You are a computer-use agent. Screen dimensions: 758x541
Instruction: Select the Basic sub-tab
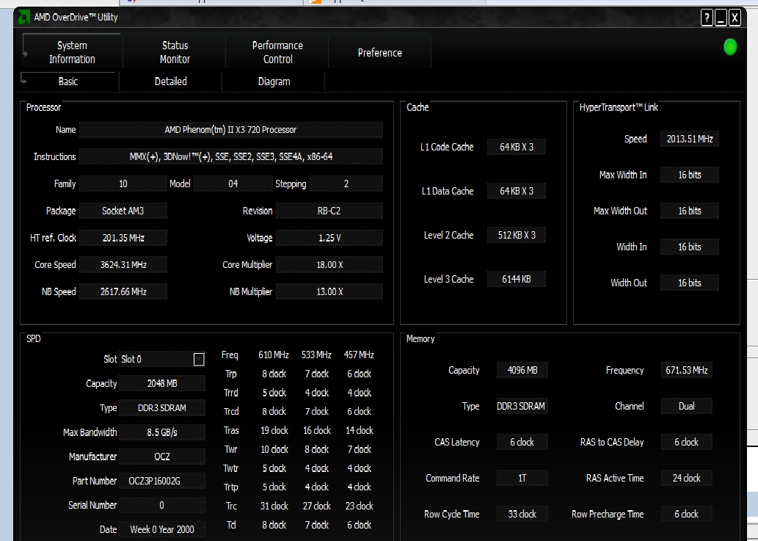pos(68,81)
